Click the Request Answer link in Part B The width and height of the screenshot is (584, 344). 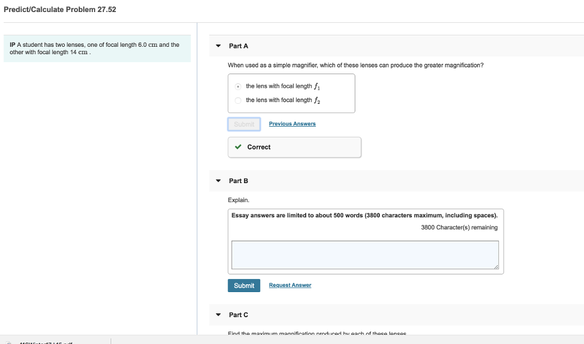[290, 285]
